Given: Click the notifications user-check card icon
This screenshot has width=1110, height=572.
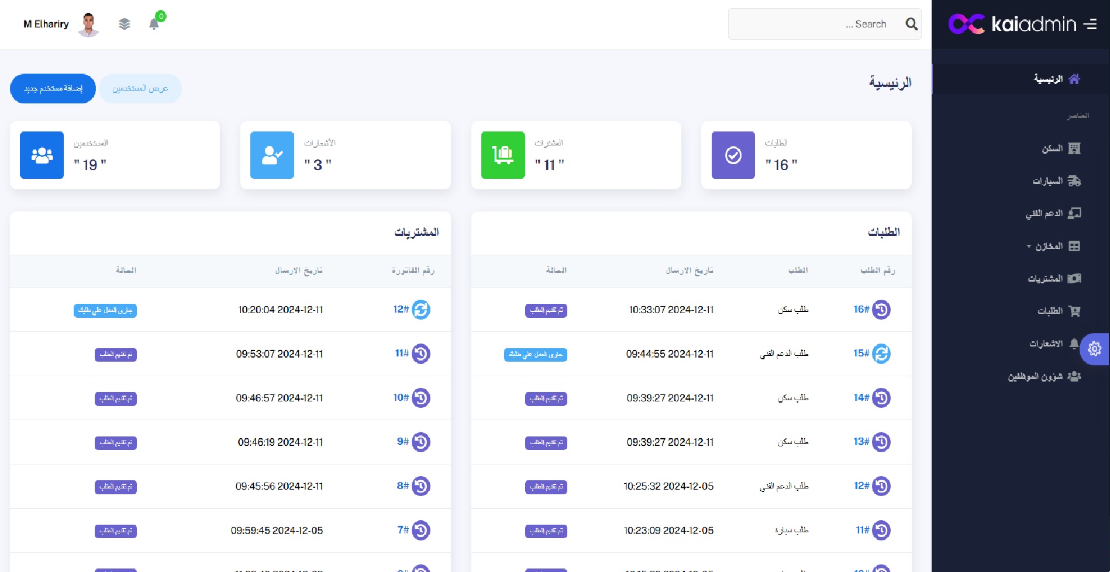Looking at the screenshot, I should (272, 155).
